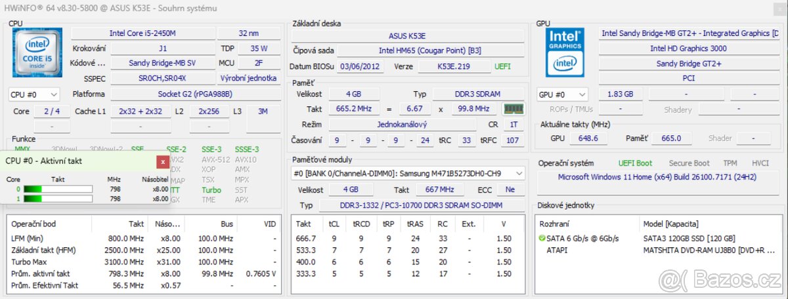Click the 35 W TDP value
This screenshot has height=299, width=788.
point(259,49)
